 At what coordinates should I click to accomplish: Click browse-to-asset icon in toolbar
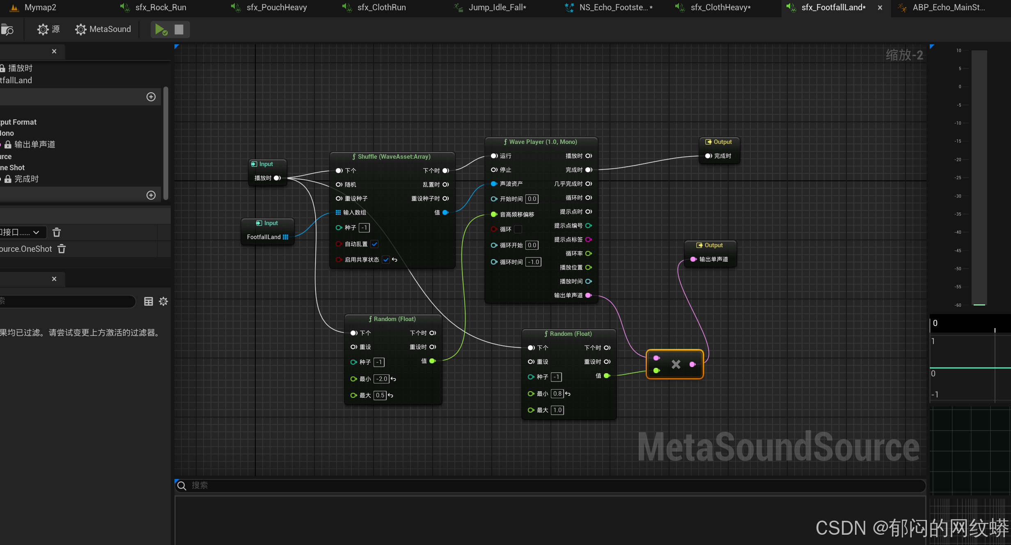coord(7,30)
